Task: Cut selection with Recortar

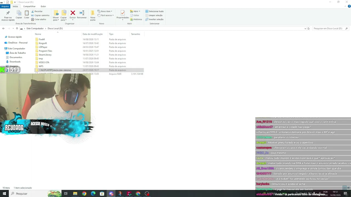Action: pyautogui.click(x=37, y=11)
